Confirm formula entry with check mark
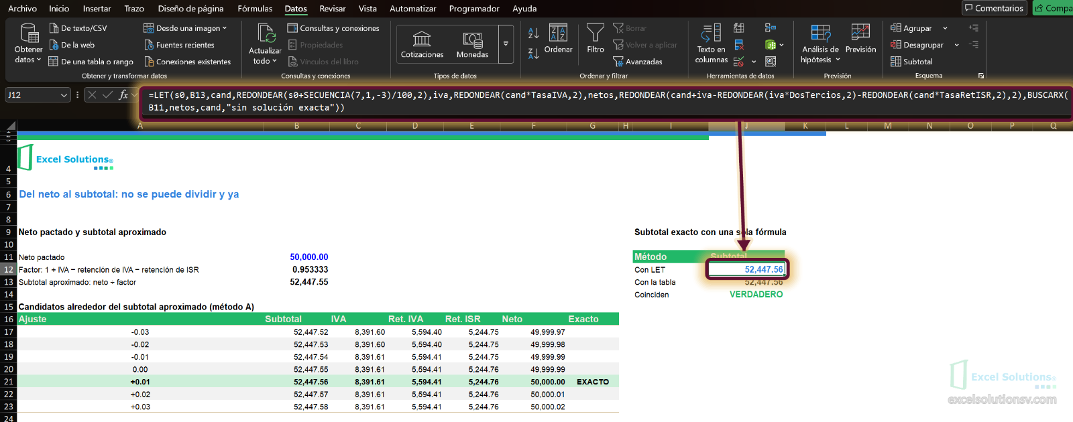This screenshot has width=1073, height=422. click(107, 95)
